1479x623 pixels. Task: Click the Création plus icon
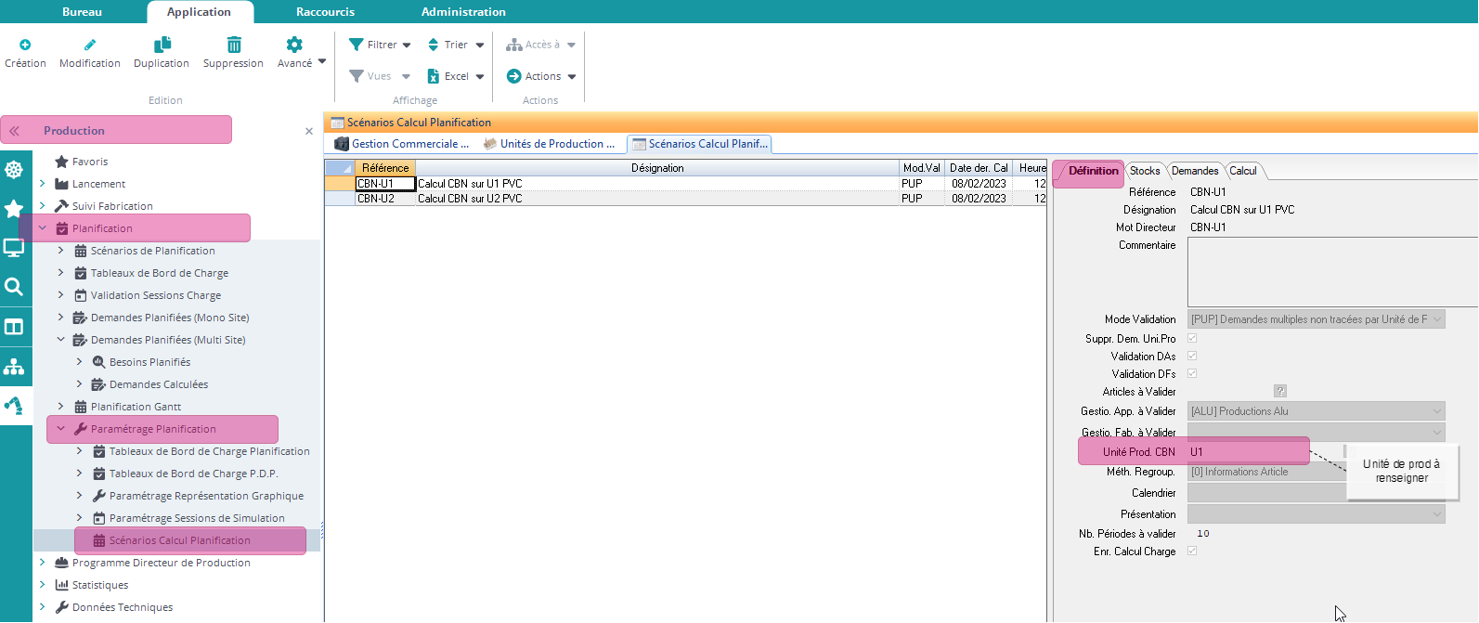point(25,45)
